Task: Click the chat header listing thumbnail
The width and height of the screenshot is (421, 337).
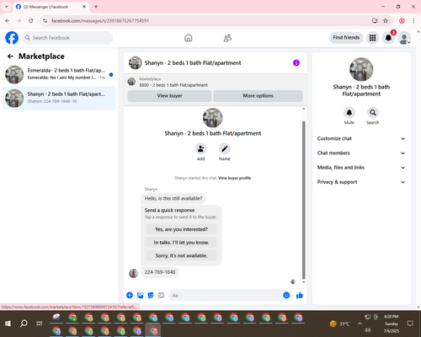Action: pos(136,63)
